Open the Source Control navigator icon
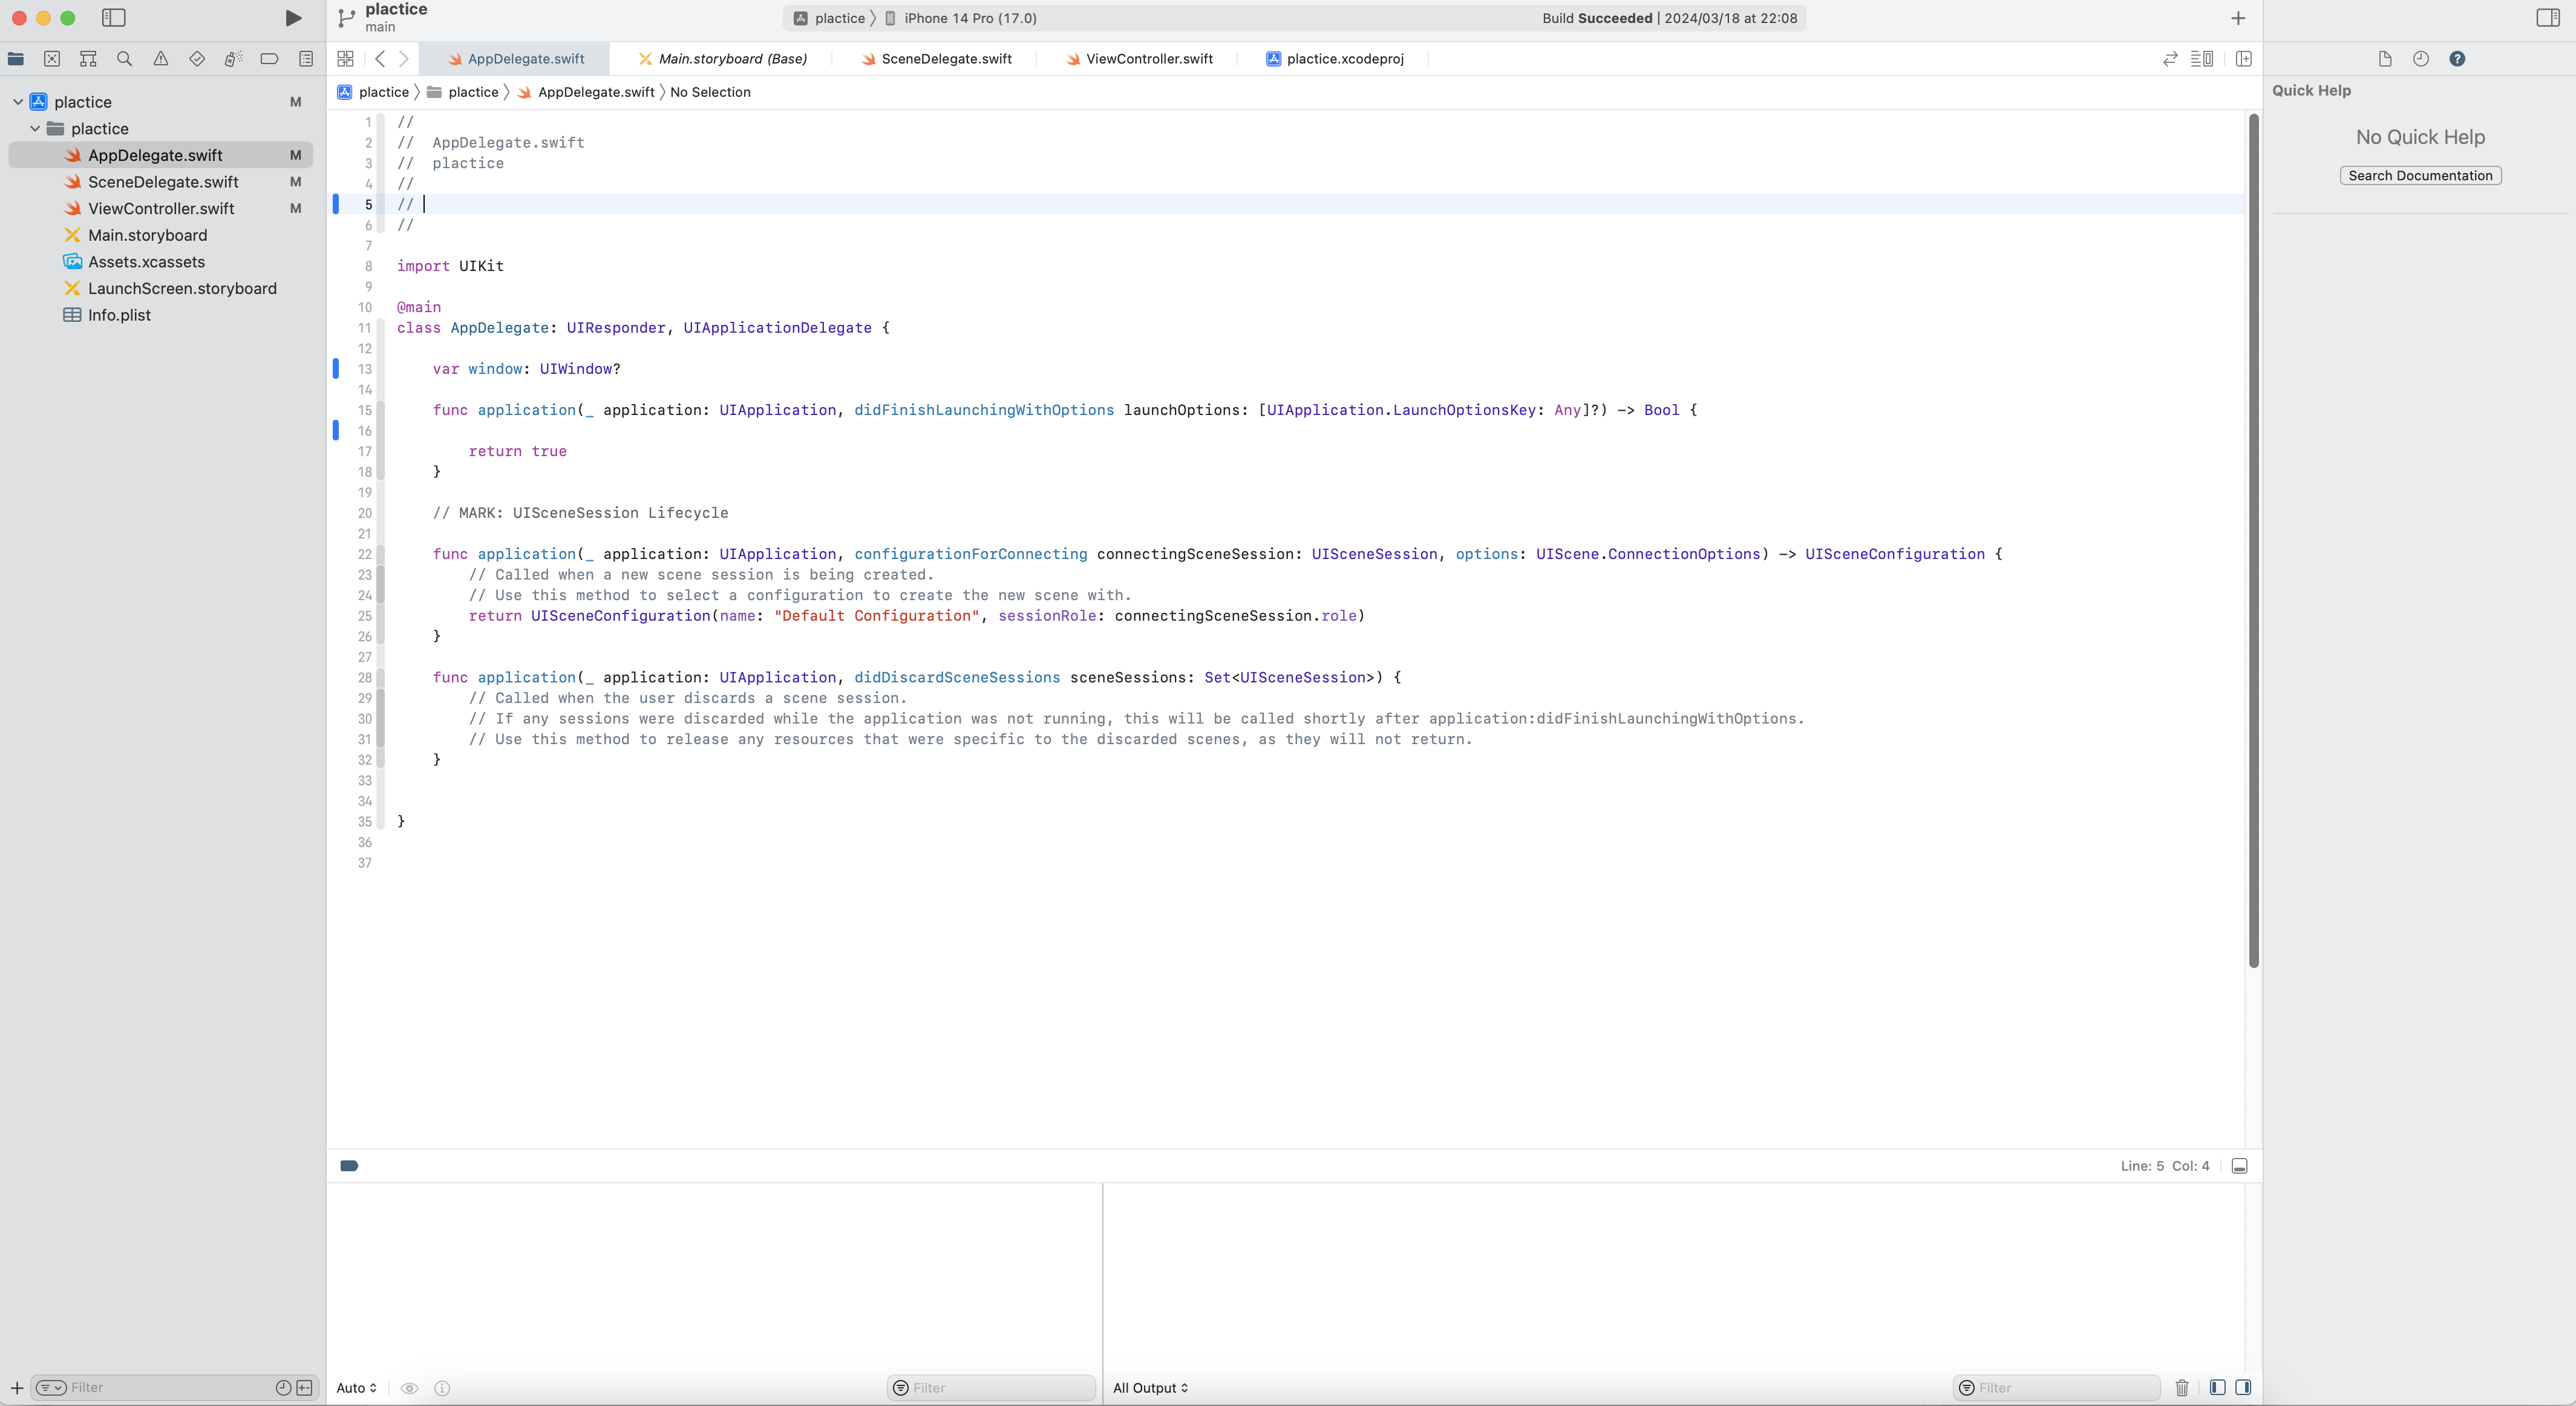The width and height of the screenshot is (2576, 1406). pos(52,59)
